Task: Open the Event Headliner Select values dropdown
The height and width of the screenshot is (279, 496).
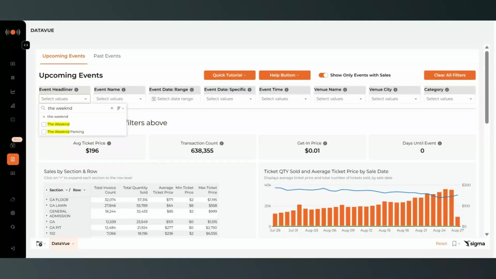Action: [65, 99]
